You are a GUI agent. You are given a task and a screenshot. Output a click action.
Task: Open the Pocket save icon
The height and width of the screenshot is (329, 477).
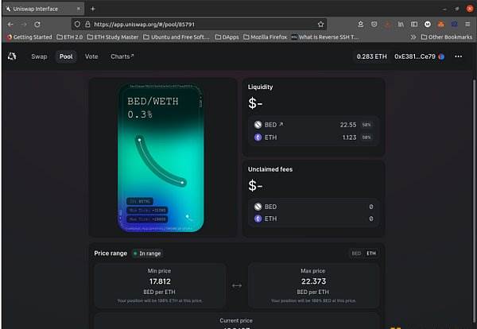click(374, 25)
